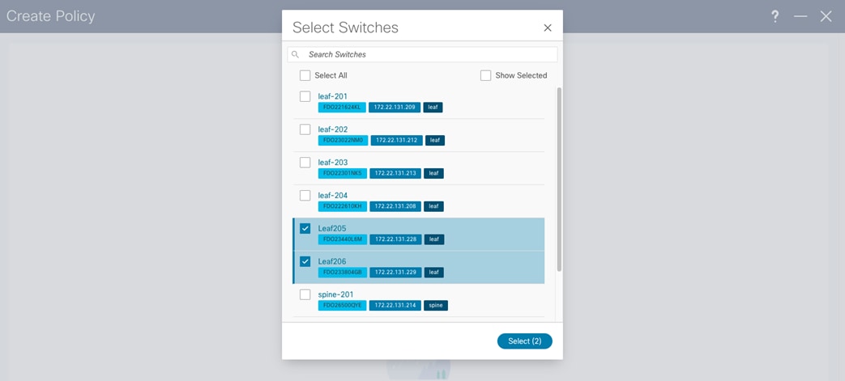This screenshot has width=845, height=381.
Task: Click IP tag 172.22.131.214
Action: coord(395,305)
